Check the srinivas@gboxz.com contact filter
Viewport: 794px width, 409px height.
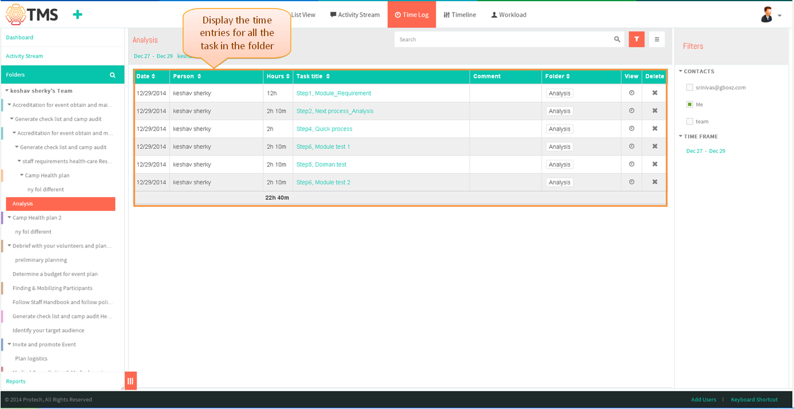click(690, 88)
